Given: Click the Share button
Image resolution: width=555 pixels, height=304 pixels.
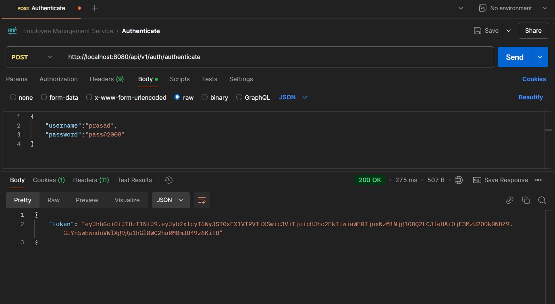Looking at the screenshot, I should tap(533, 31).
